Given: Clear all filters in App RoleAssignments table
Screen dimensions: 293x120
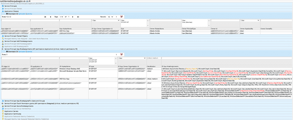Looking at the screenshot, I should [x=121, y=55].
